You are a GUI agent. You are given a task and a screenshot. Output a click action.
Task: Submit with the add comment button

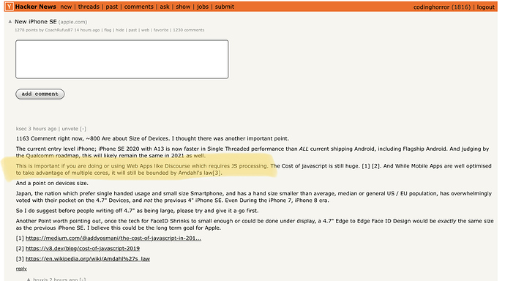click(40, 94)
